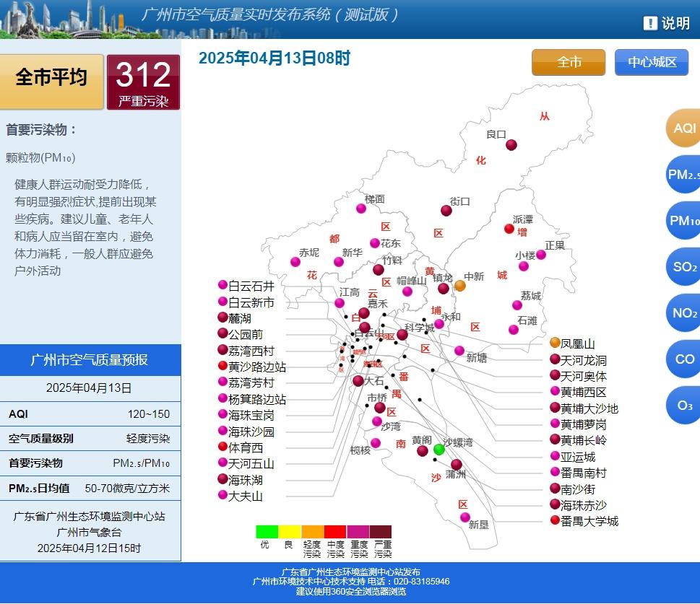Show SO2 pollutant readings

(x=683, y=267)
